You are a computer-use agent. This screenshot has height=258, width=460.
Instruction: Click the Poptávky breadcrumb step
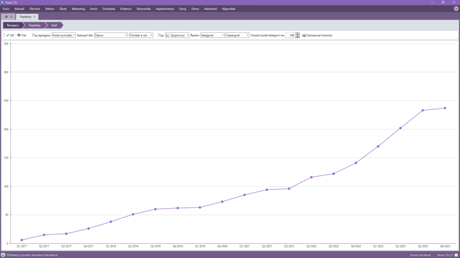[x=35, y=25]
